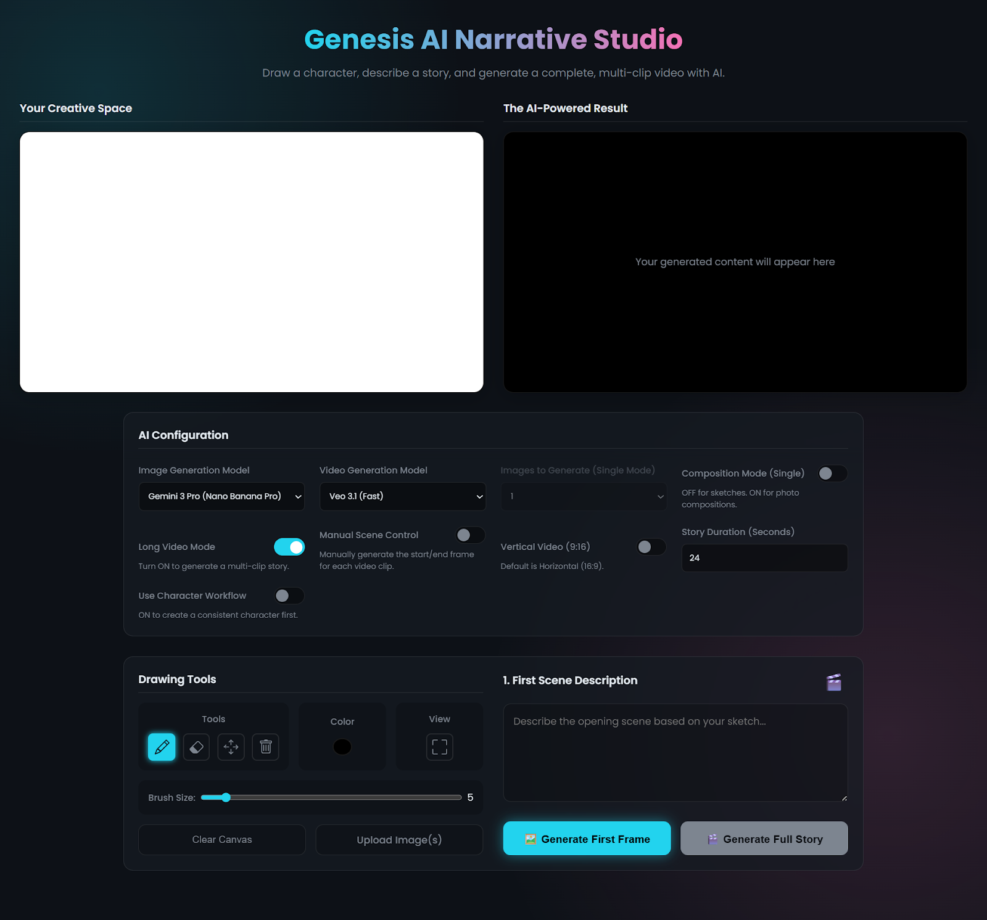The width and height of the screenshot is (987, 920).
Task: Click Generate First Frame
Action: 586,839
